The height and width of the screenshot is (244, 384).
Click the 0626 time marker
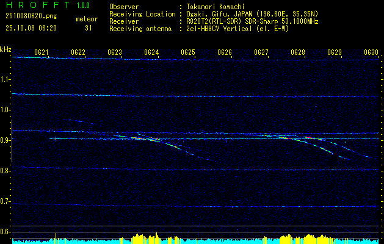pyautogui.click(x=225, y=52)
